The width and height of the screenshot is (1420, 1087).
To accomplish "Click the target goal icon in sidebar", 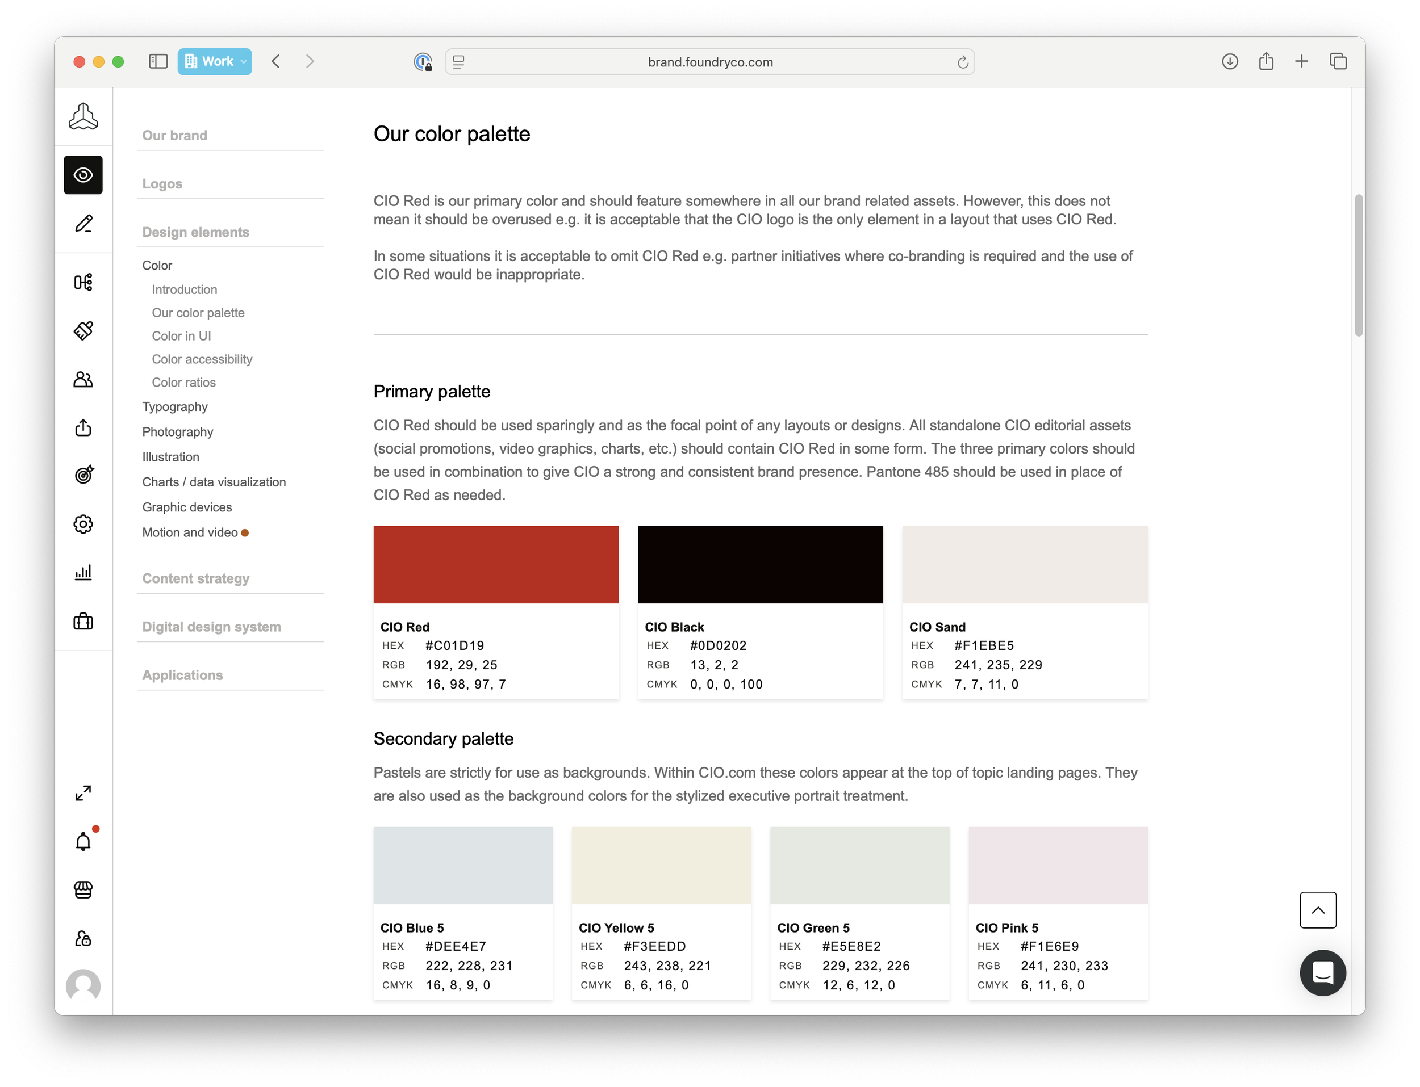I will 83,475.
